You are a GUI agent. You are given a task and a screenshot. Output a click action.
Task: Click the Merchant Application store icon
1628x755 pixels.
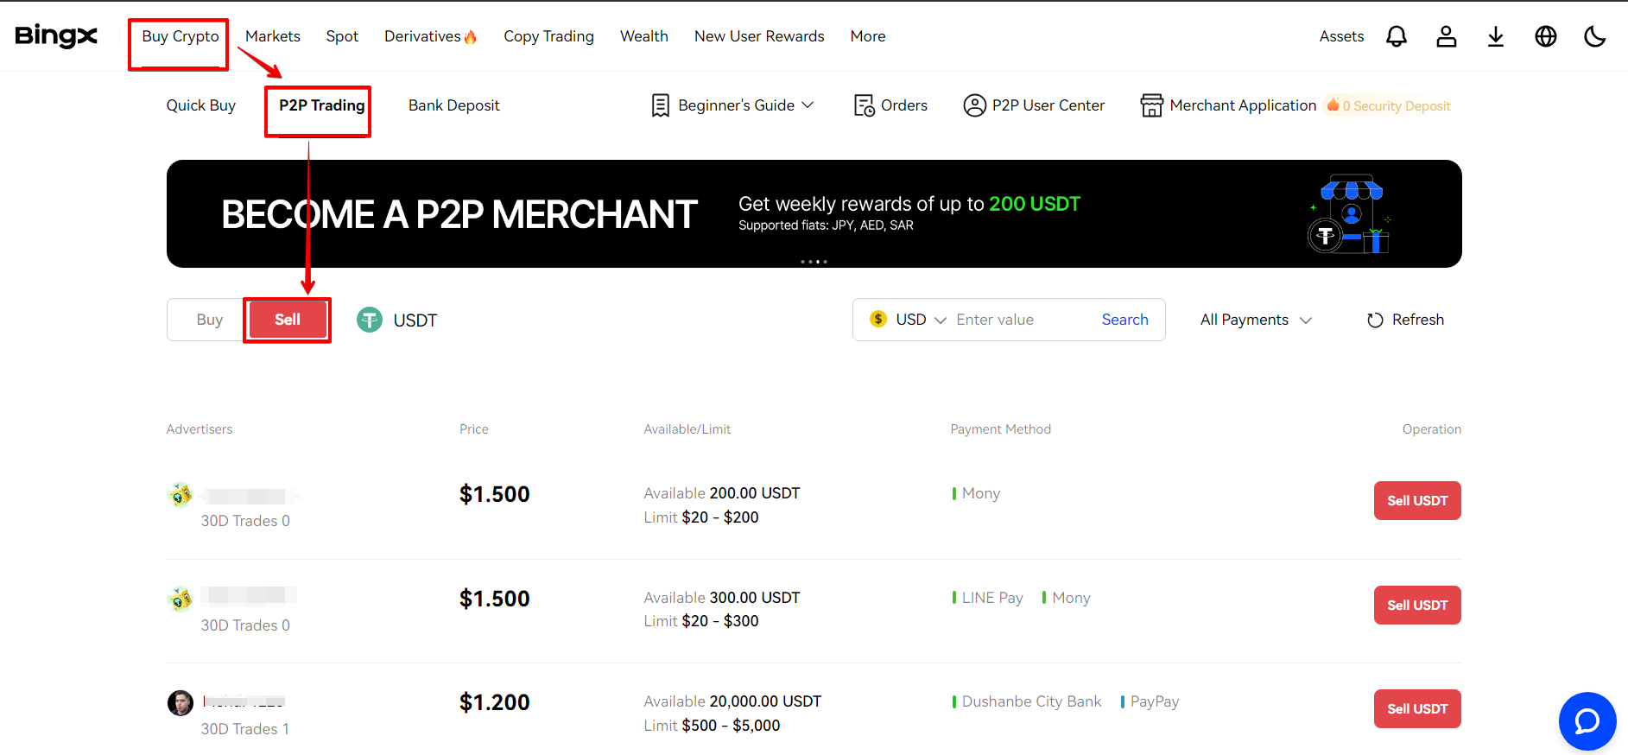pos(1151,105)
